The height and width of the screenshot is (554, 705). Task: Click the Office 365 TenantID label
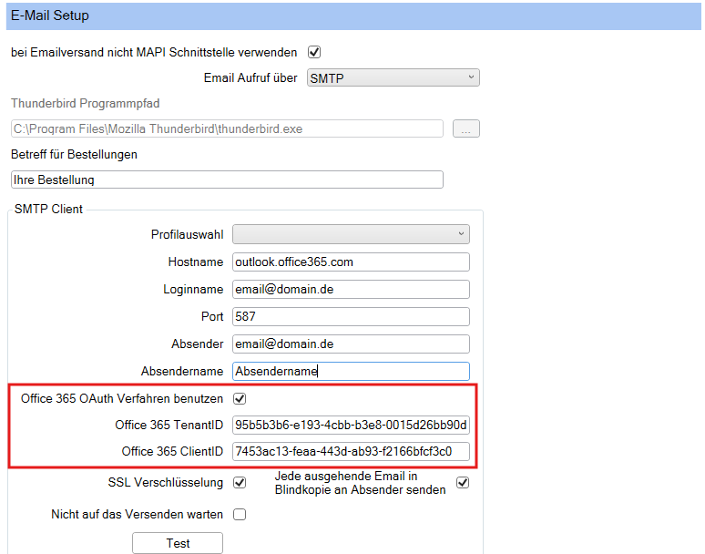point(169,425)
